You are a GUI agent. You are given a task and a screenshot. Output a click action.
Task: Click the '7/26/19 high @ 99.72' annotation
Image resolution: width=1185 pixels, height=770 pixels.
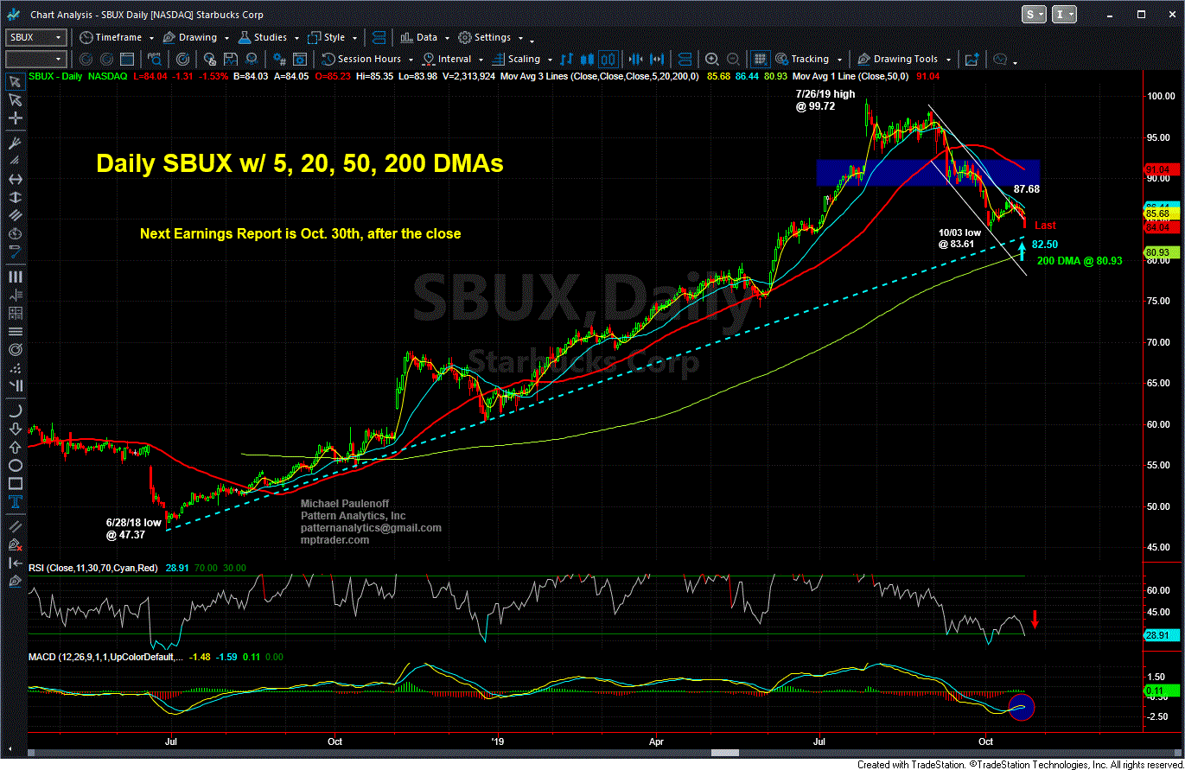point(824,100)
